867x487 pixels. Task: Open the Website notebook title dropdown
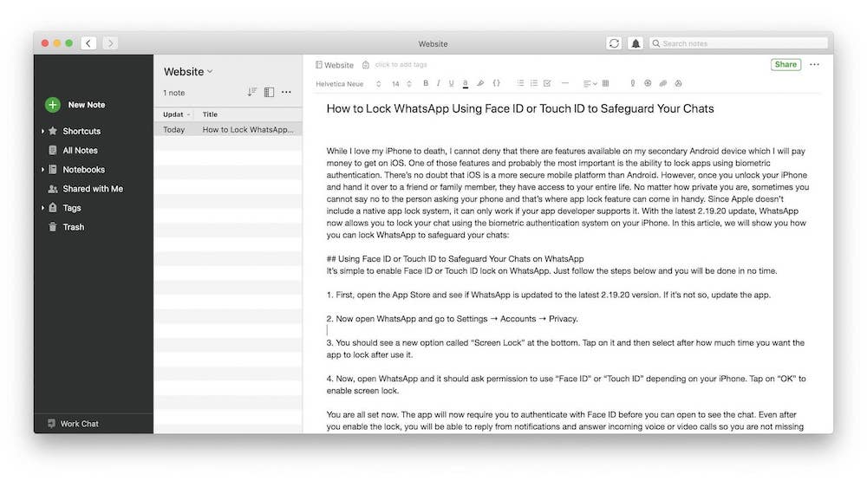(188, 72)
